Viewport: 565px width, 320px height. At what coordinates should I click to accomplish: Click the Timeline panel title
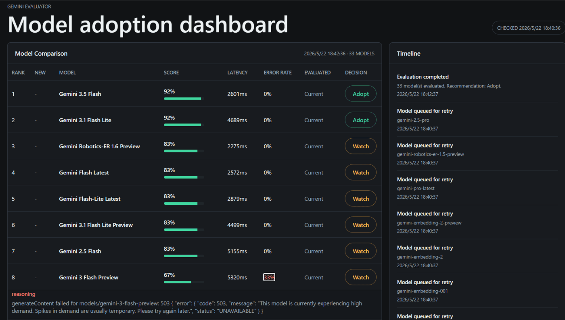coord(408,54)
